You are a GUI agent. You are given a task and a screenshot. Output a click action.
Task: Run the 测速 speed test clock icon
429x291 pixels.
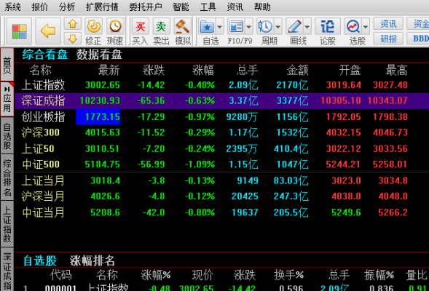tap(115, 31)
